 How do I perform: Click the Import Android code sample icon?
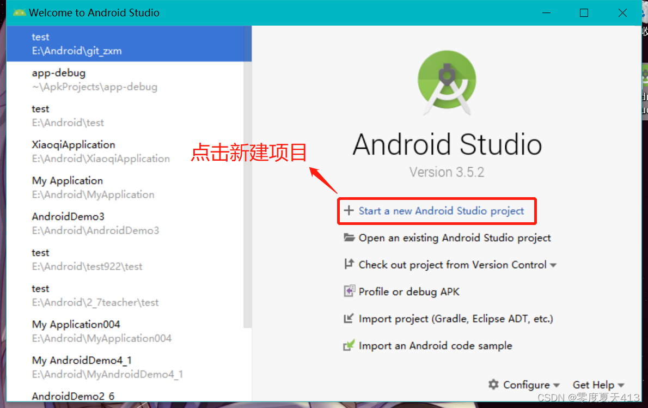[x=349, y=345]
